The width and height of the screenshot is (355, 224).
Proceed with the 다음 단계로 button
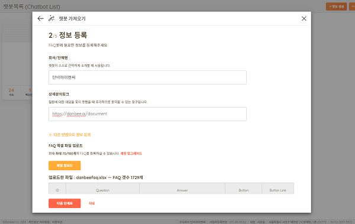(64, 203)
